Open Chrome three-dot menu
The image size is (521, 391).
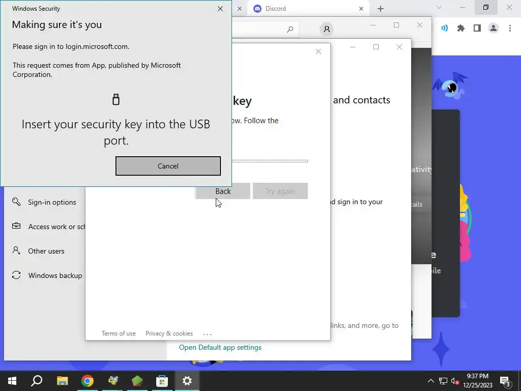pos(510,29)
